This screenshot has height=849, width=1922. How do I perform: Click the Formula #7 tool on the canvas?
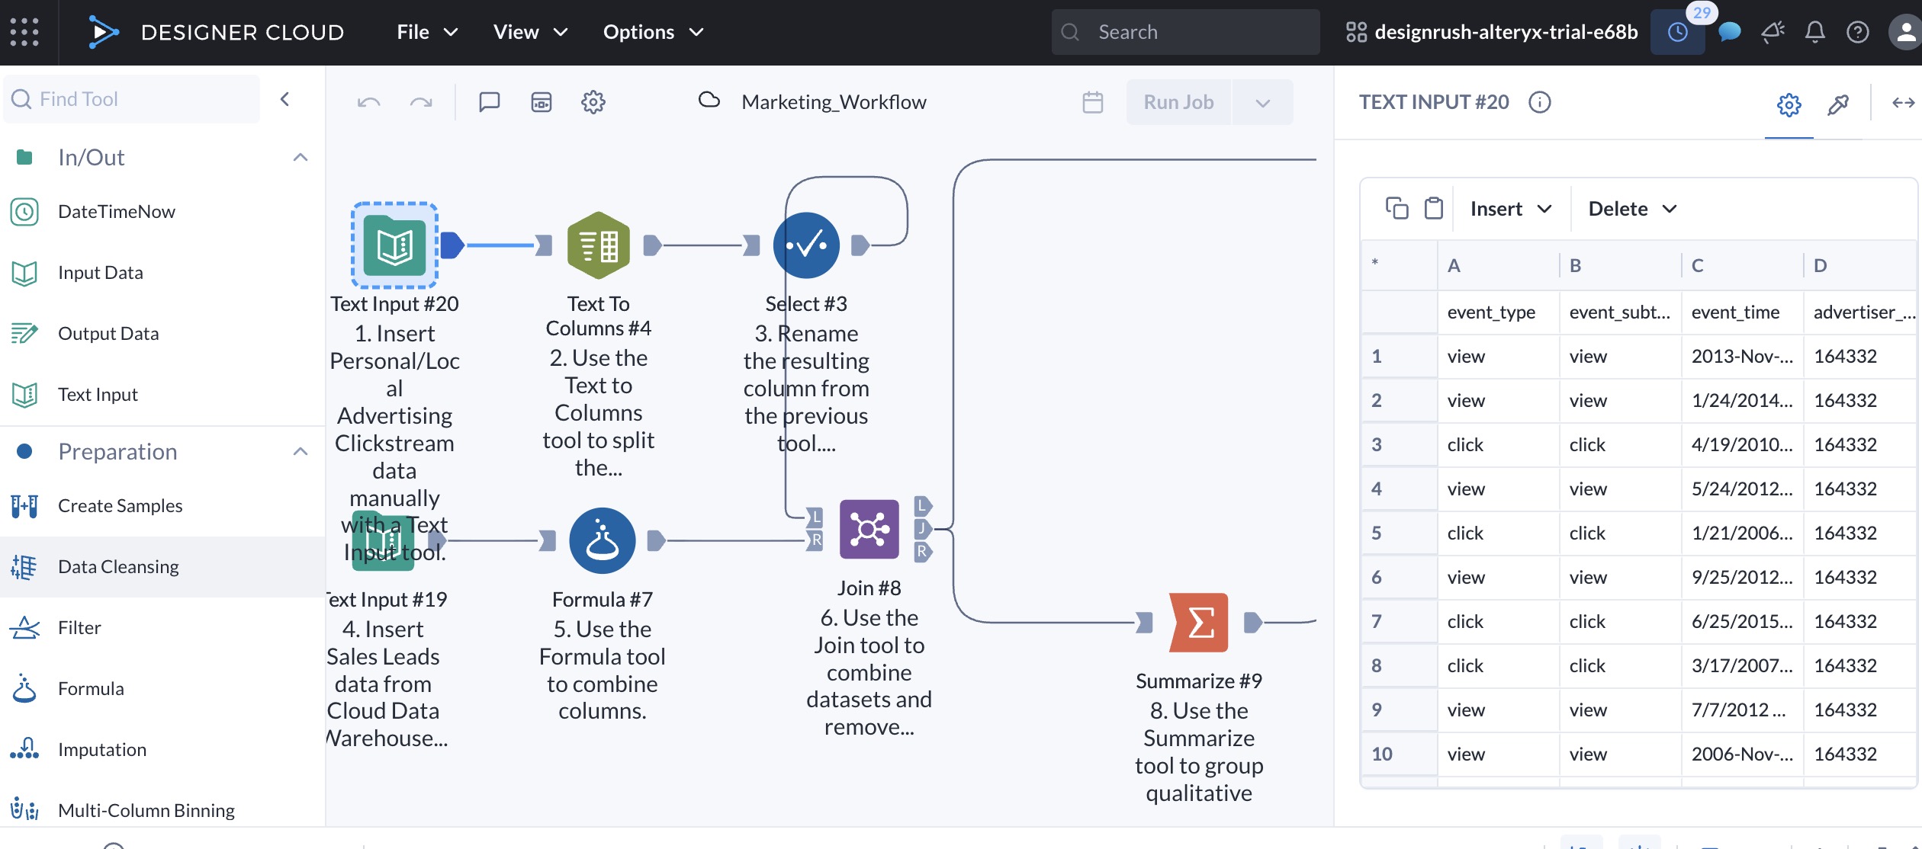coord(602,540)
